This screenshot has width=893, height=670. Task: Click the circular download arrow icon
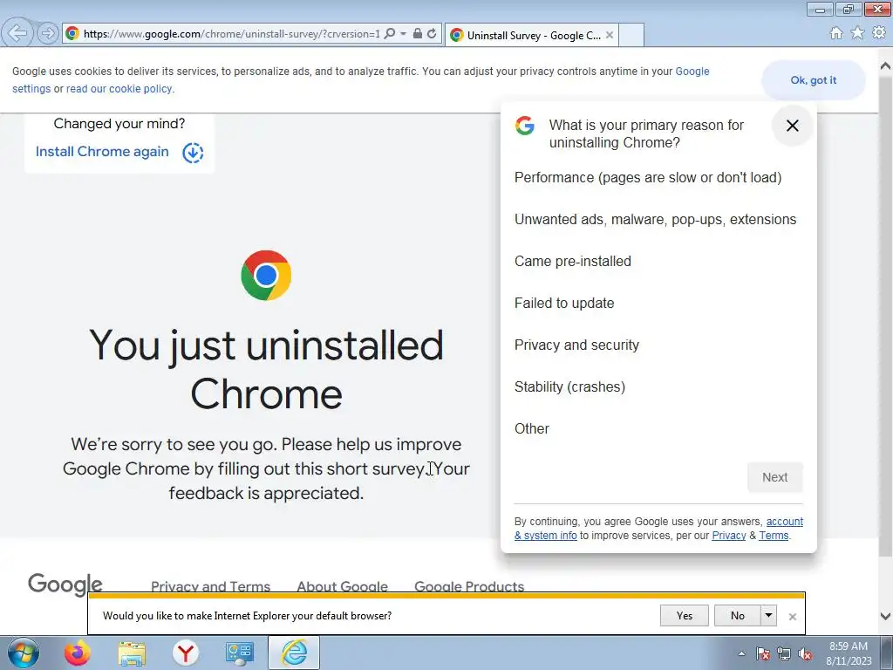193,152
